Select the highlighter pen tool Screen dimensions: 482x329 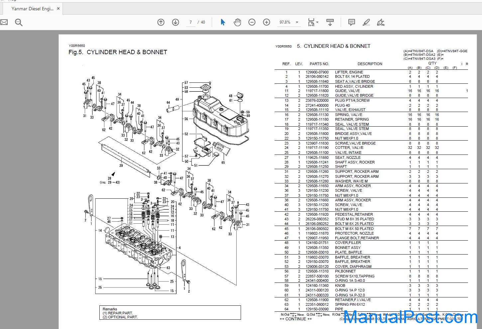tap(366, 22)
